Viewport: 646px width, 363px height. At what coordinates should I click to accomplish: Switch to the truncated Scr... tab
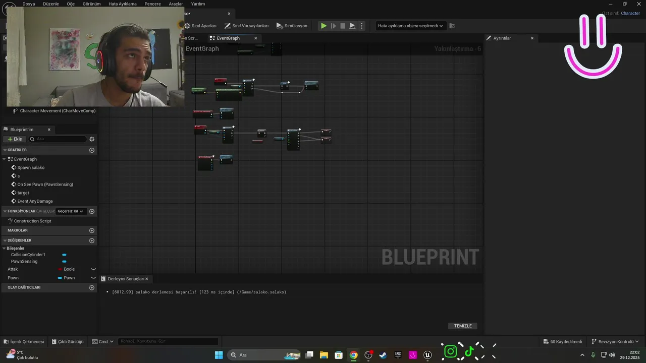pos(193,38)
